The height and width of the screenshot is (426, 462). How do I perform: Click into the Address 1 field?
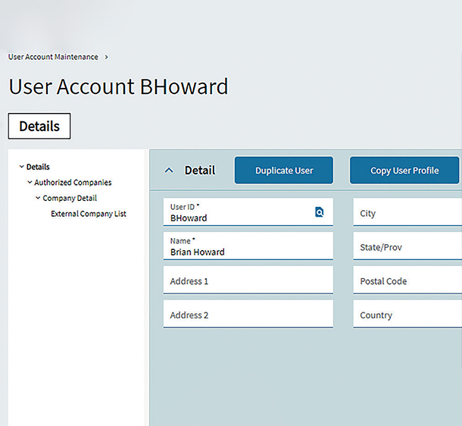click(248, 281)
